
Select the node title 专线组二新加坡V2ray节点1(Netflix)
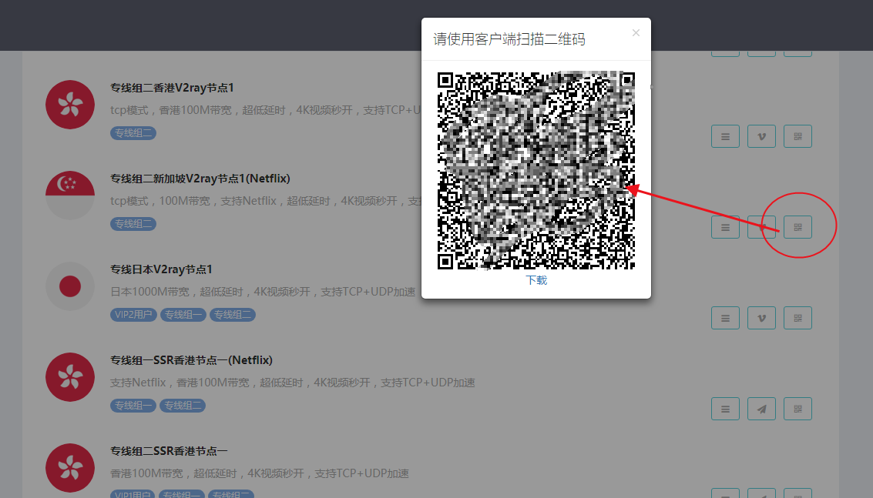tap(200, 179)
